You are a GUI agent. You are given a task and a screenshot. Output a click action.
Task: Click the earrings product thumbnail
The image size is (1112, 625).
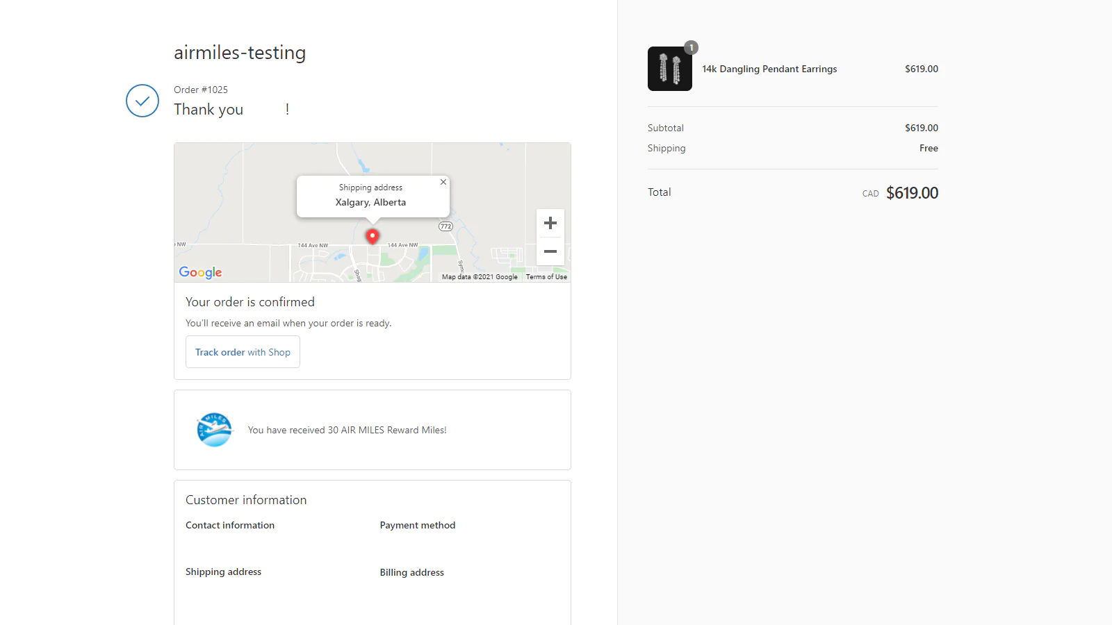669,69
